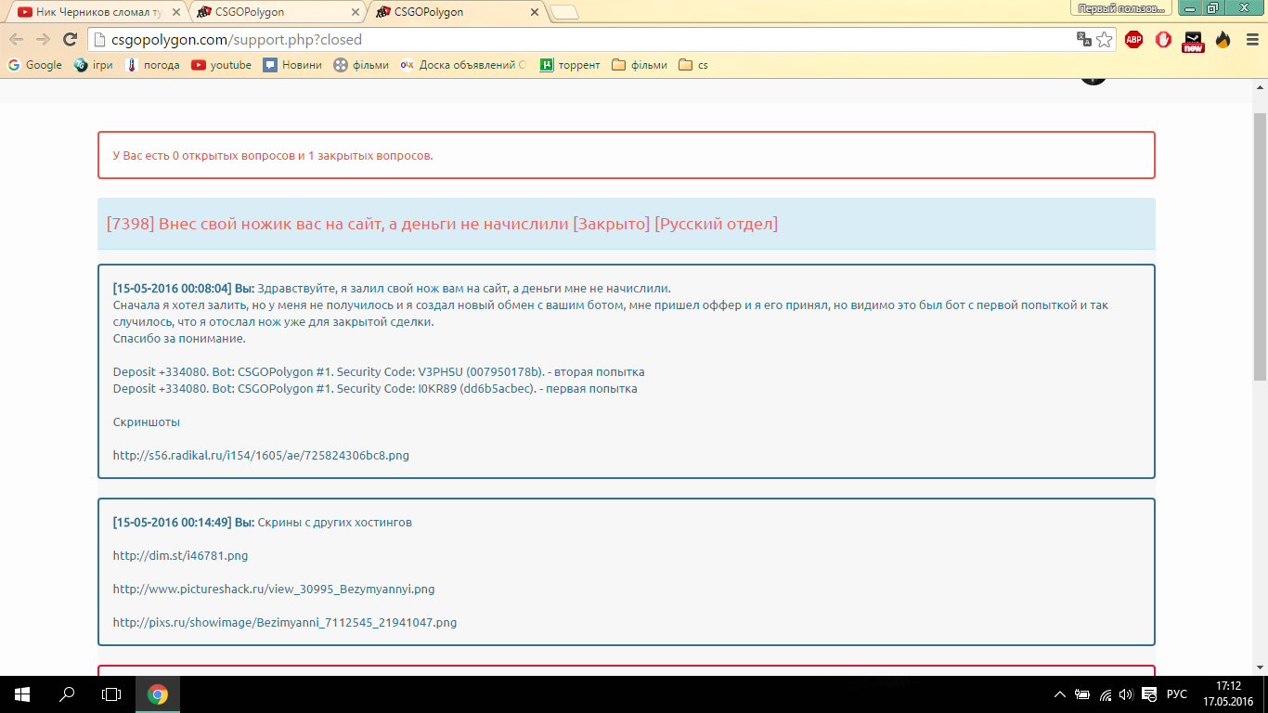Open the Google bookmark
Viewport: 1268px width, 713px height.
(x=34, y=65)
